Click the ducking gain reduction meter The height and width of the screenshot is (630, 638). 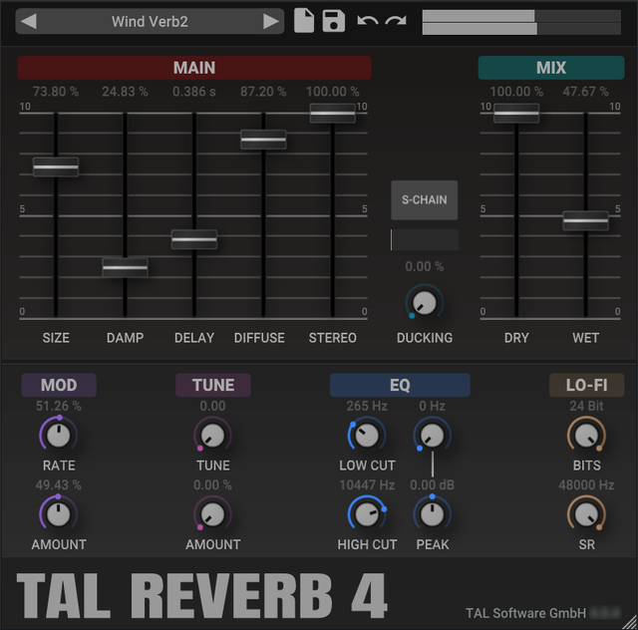pyautogui.click(x=425, y=239)
